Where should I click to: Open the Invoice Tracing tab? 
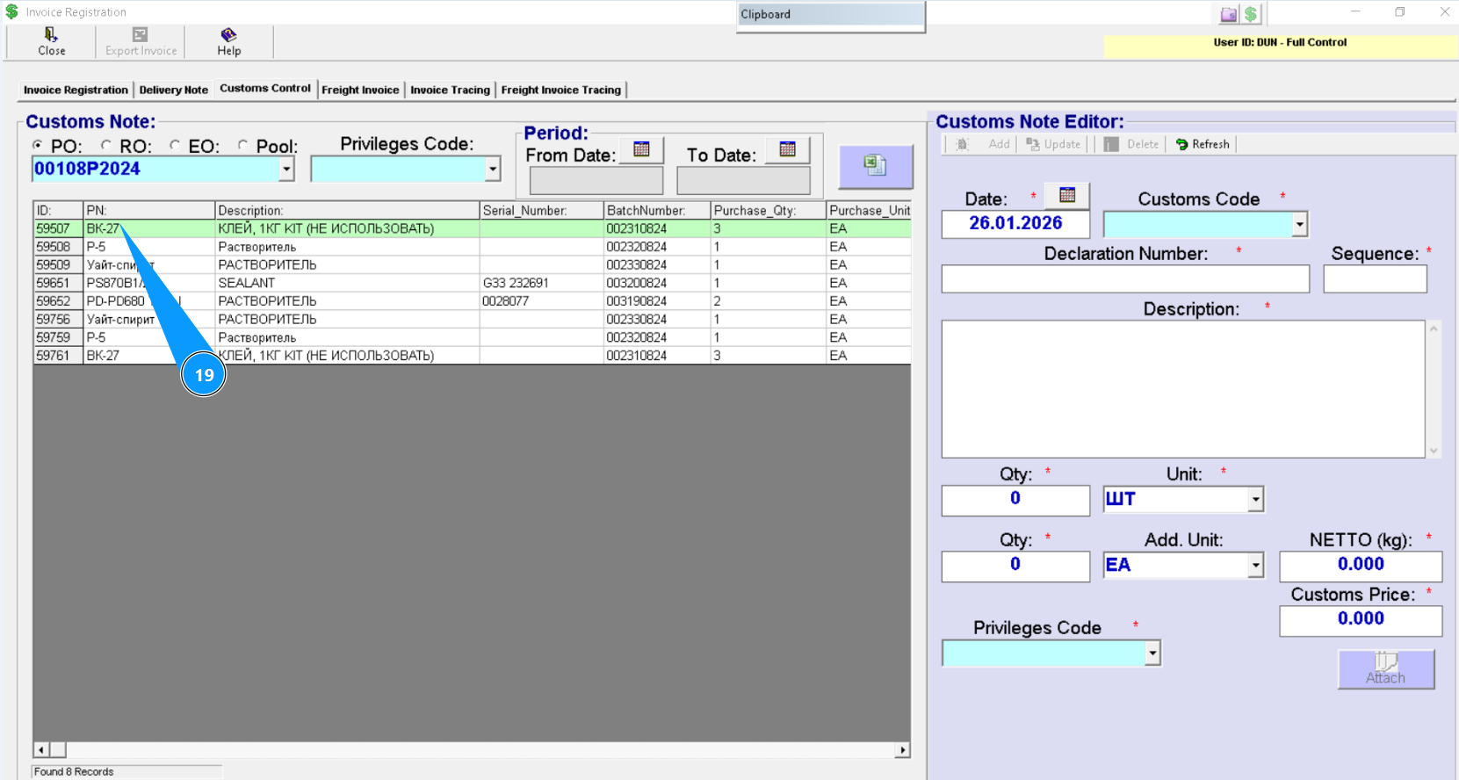click(450, 90)
